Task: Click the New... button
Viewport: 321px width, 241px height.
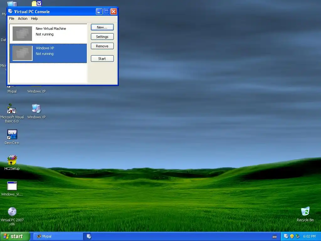Action: coord(102,27)
